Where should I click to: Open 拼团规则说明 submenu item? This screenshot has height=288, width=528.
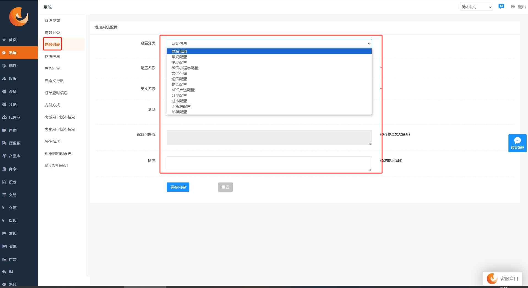click(x=56, y=165)
